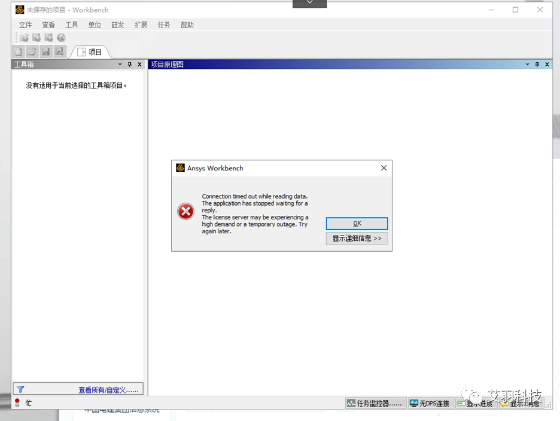Click OK in the Ansys Workbench dialog
This screenshot has width=560, height=421.
click(357, 224)
